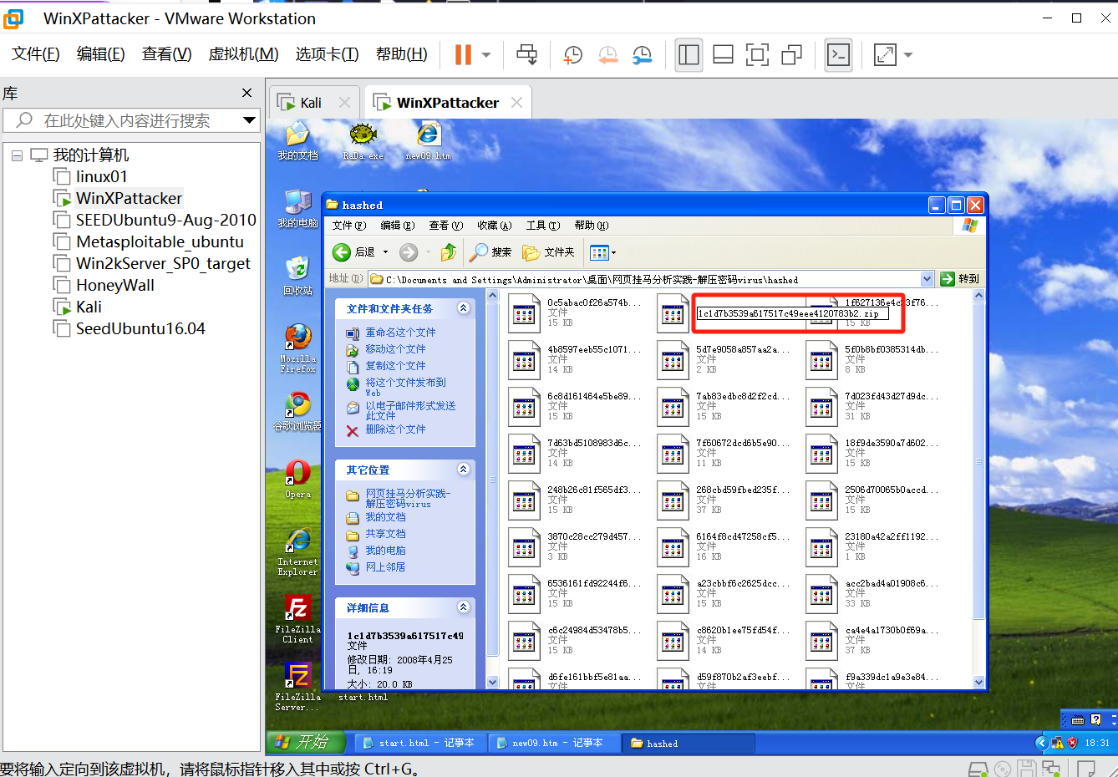Click the Send Ctrl+Alt+Del toolbar icon
The image size is (1118, 777).
[527, 55]
